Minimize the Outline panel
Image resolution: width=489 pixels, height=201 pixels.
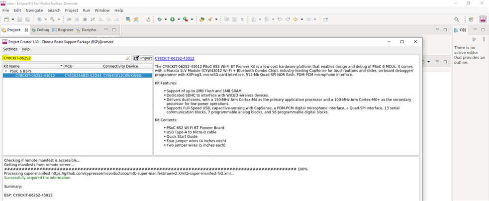pyautogui.click(x=475, y=30)
